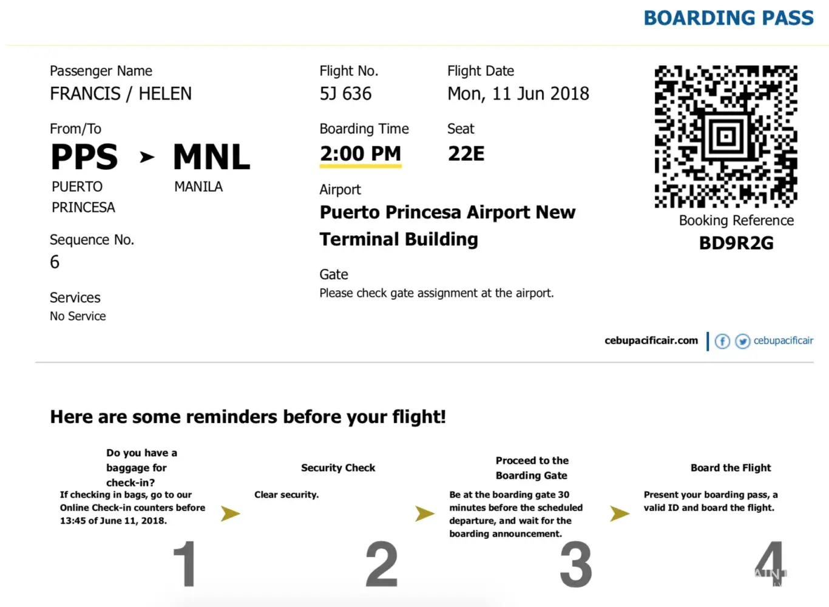
Task: Click the QR code on boarding pass
Action: coord(726,137)
